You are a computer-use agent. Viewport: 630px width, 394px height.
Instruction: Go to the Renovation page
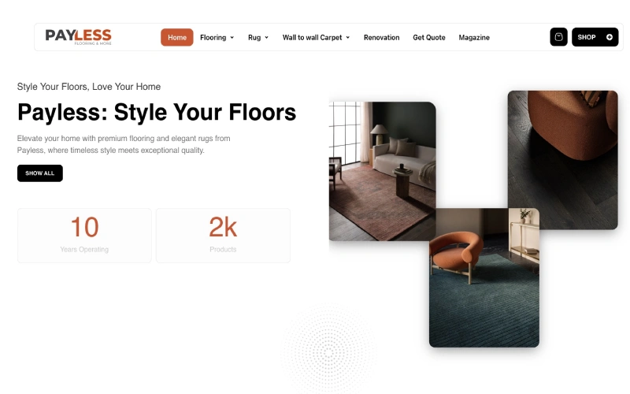[x=381, y=37]
